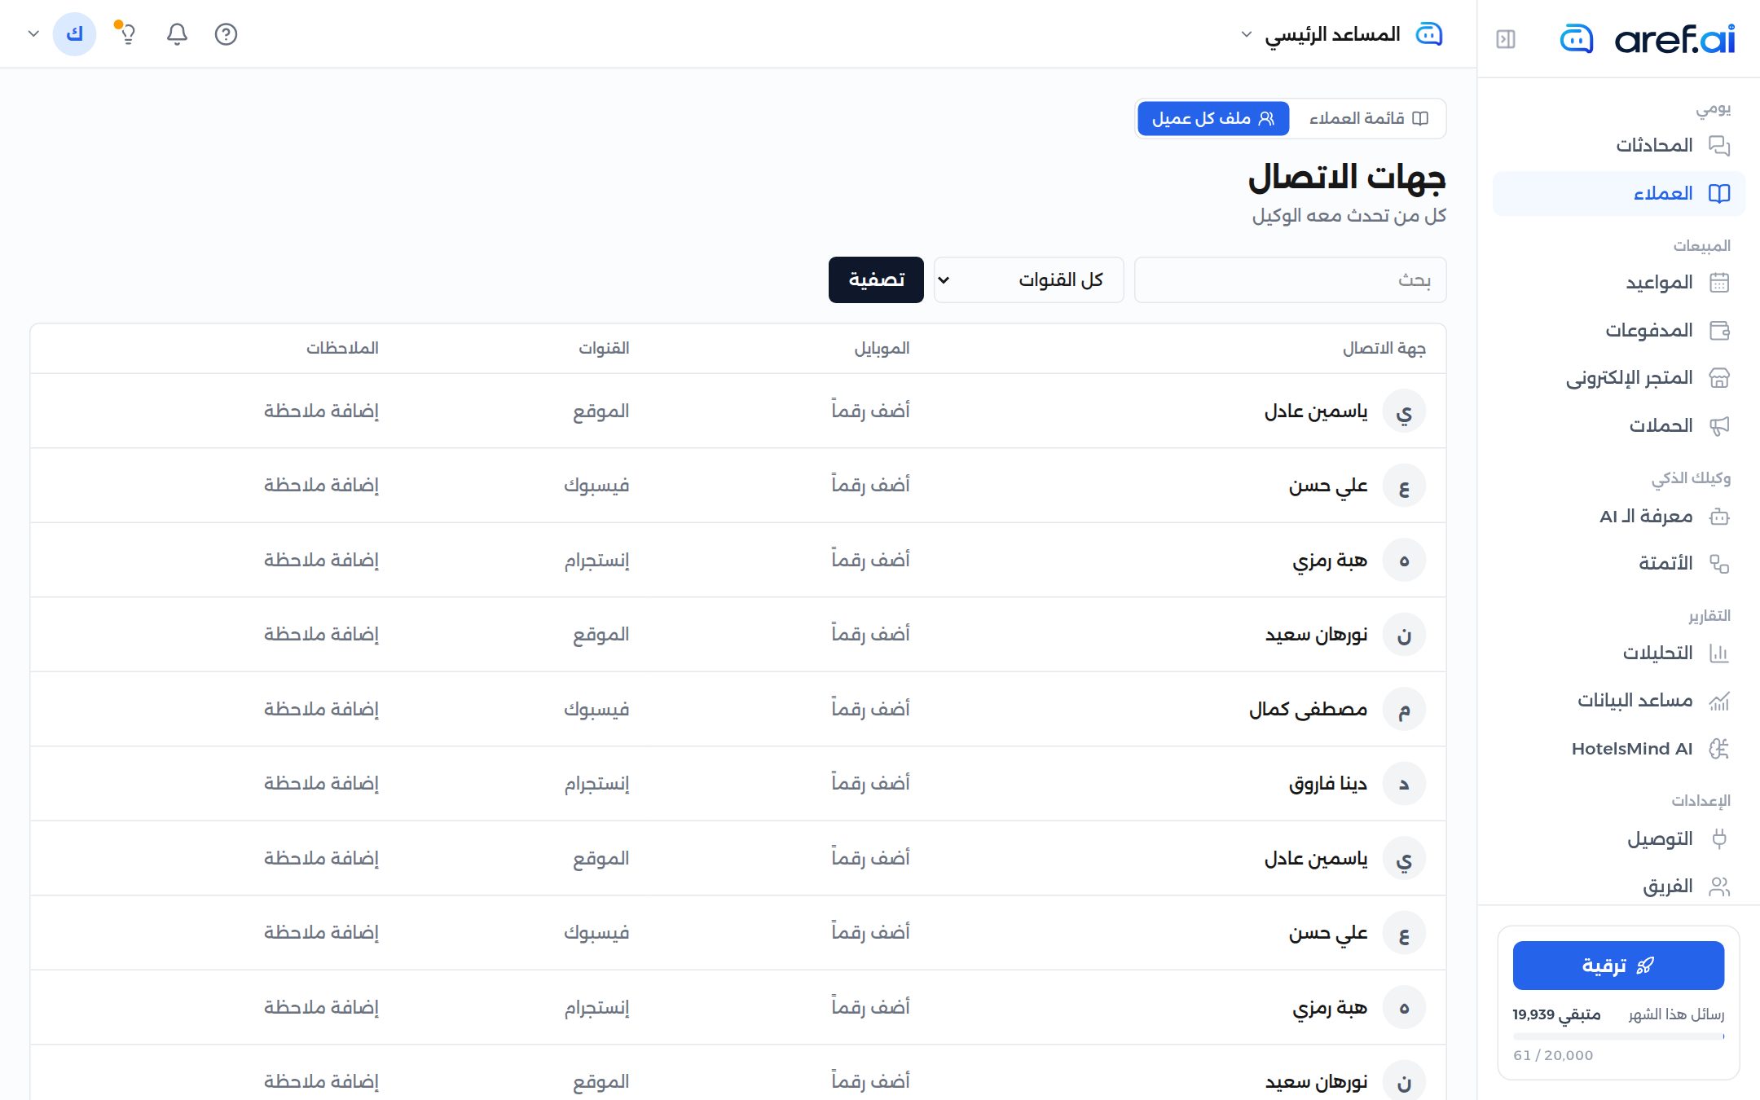Click the aref.ai logo
Image resolution: width=1760 pixels, height=1100 pixels.
coord(1647,39)
